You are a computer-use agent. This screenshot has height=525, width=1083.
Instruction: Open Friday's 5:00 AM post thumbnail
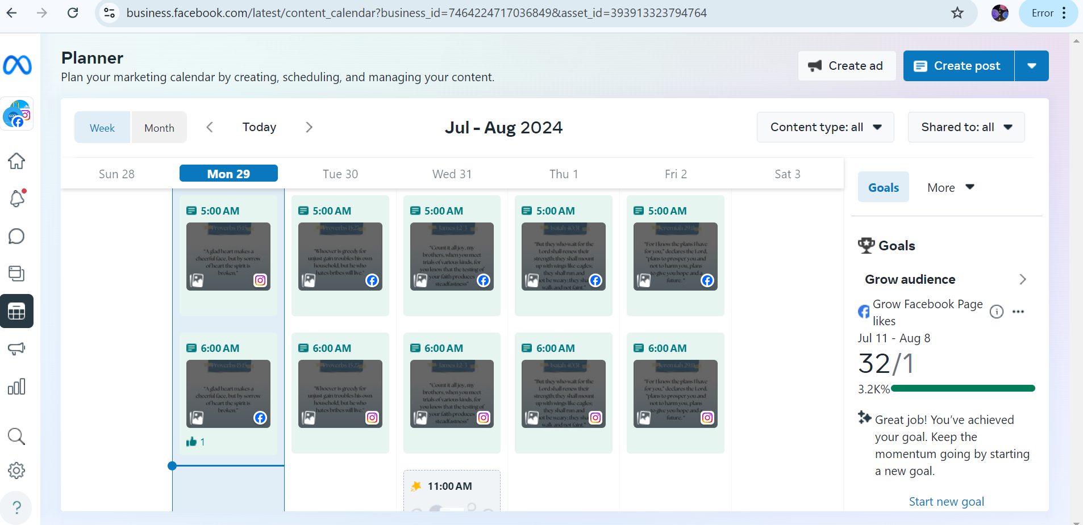[676, 257]
